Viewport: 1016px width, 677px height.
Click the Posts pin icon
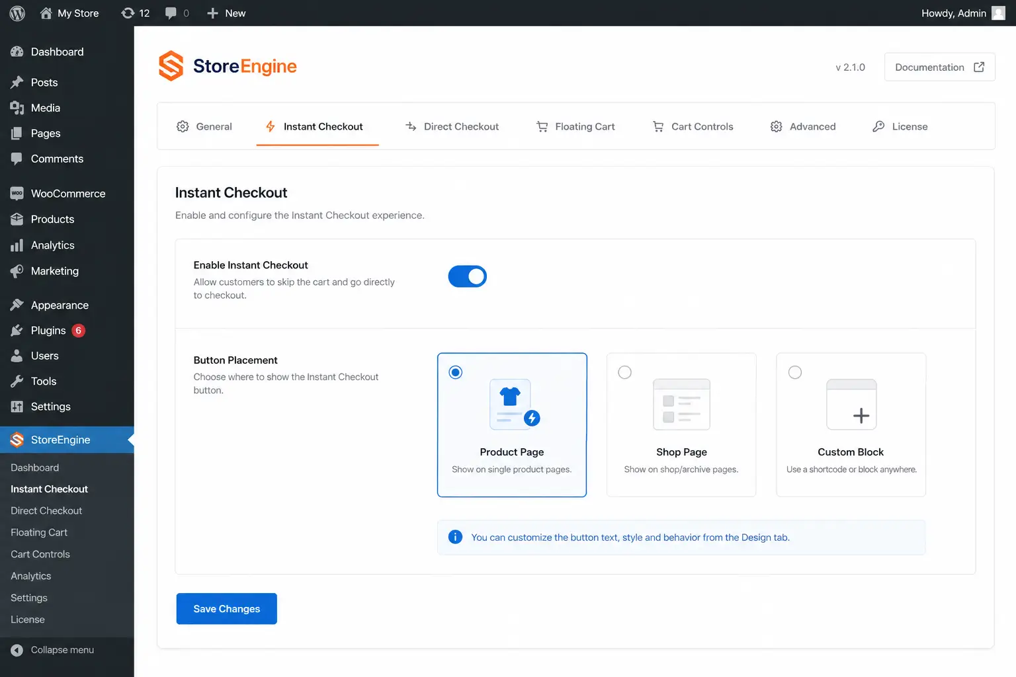[17, 83]
